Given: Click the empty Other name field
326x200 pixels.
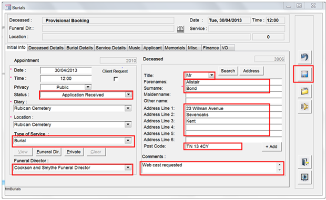Looking at the screenshot, I should point(233,101).
